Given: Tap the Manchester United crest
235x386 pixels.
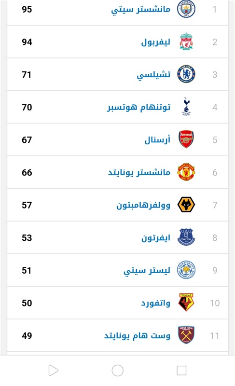Looking at the screenshot, I should point(186,172).
